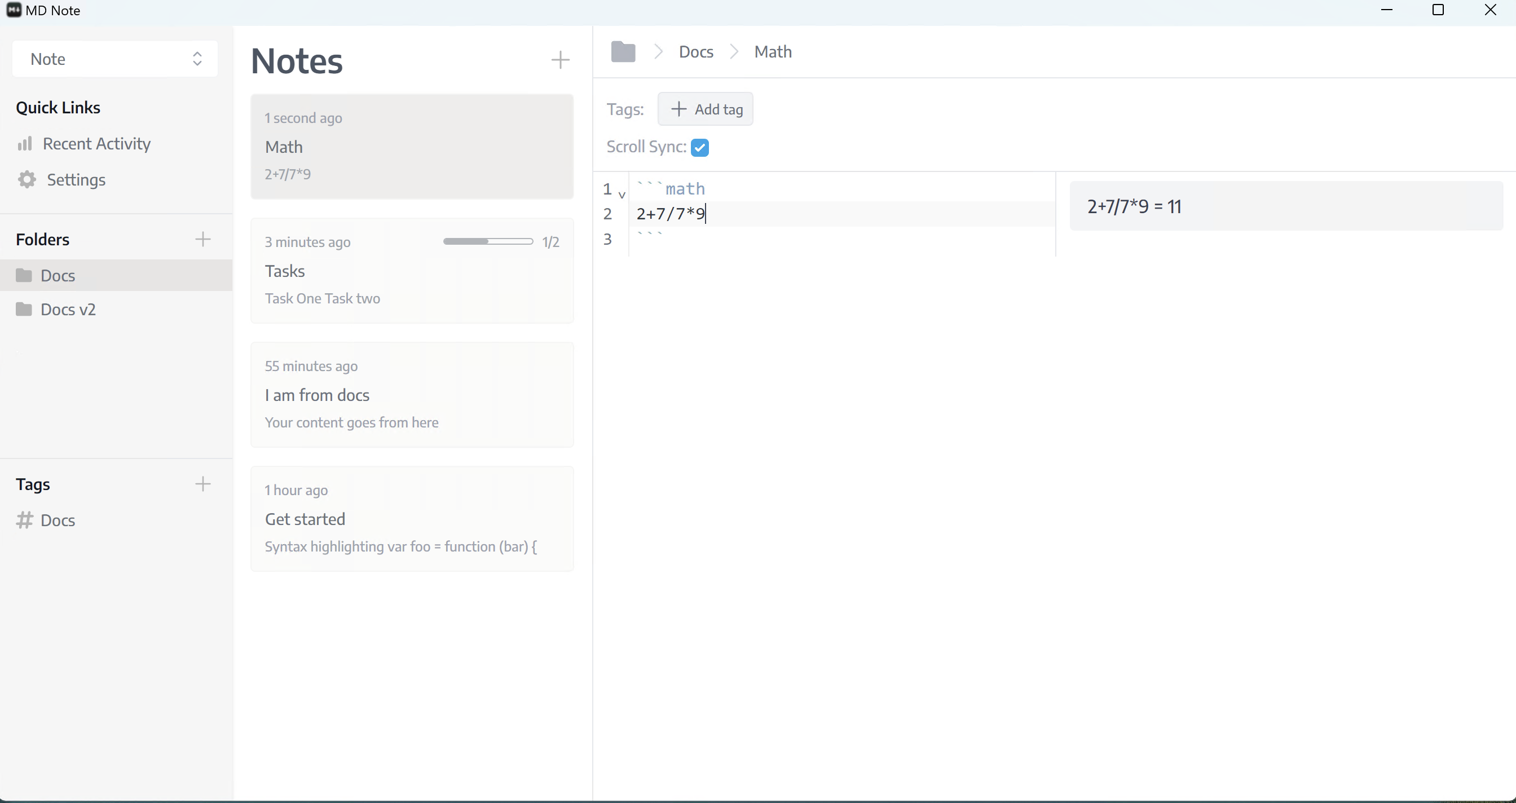The height and width of the screenshot is (803, 1516).
Task: Click the Add tag button
Action: 705,109
